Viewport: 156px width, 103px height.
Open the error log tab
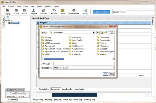point(68,100)
